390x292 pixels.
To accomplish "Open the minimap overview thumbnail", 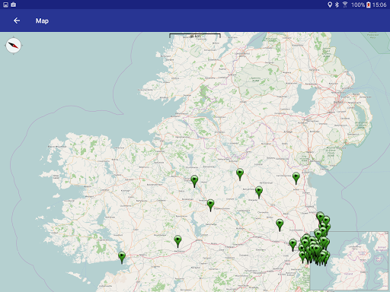I will (349, 261).
